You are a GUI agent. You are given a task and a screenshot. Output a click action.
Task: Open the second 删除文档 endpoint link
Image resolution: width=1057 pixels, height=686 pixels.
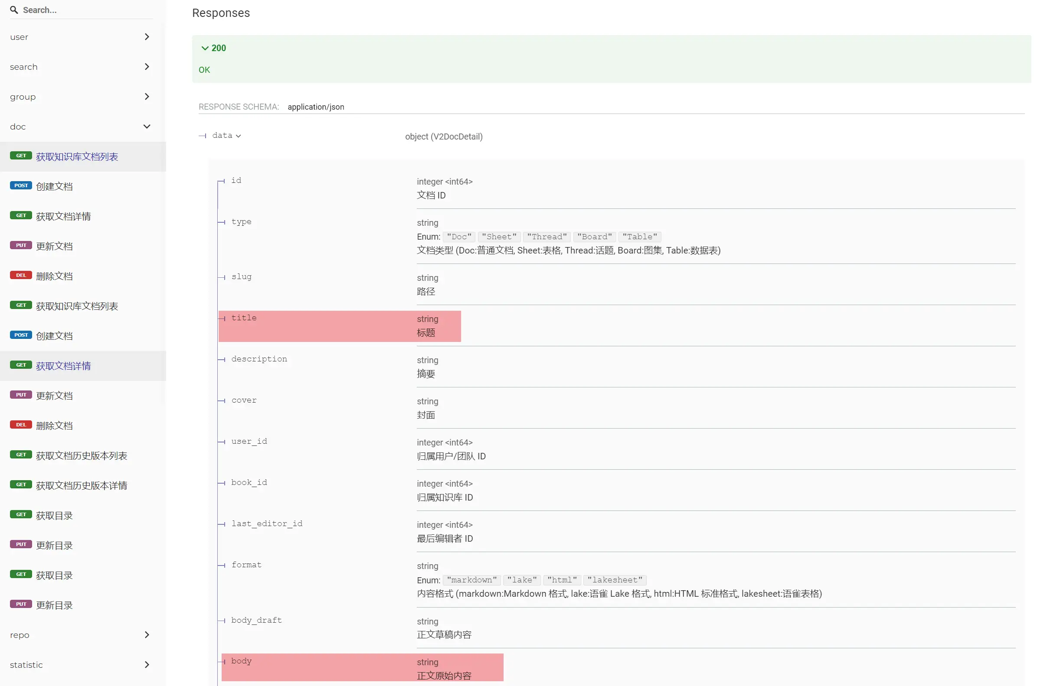click(54, 426)
